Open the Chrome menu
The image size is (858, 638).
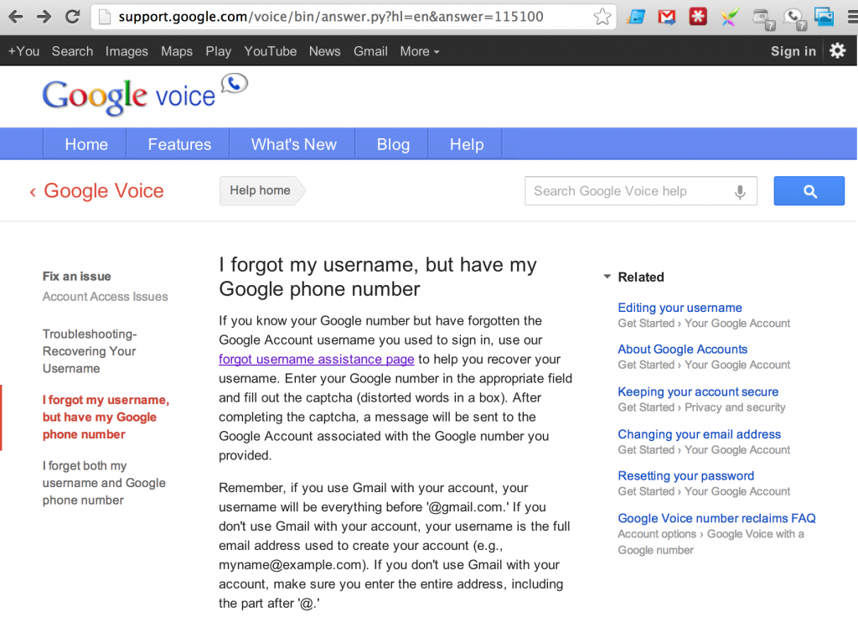tap(852, 17)
